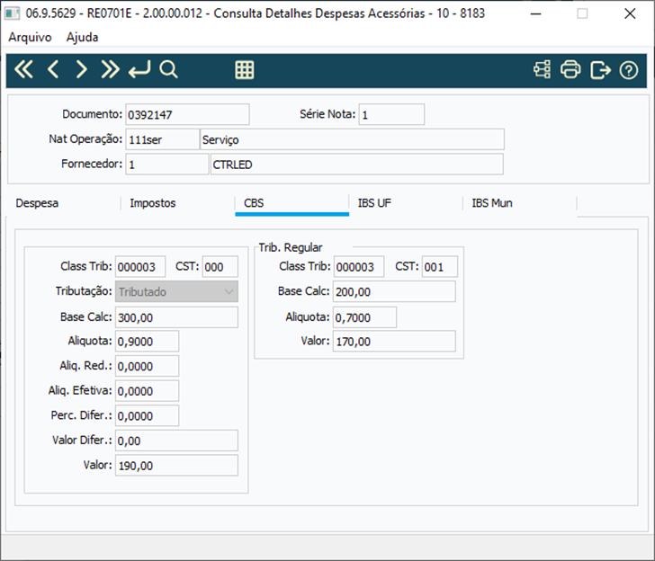Screen dimensions: 655x561
Task: Click the go-to record return arrow icon
Action: coord(139,69)
